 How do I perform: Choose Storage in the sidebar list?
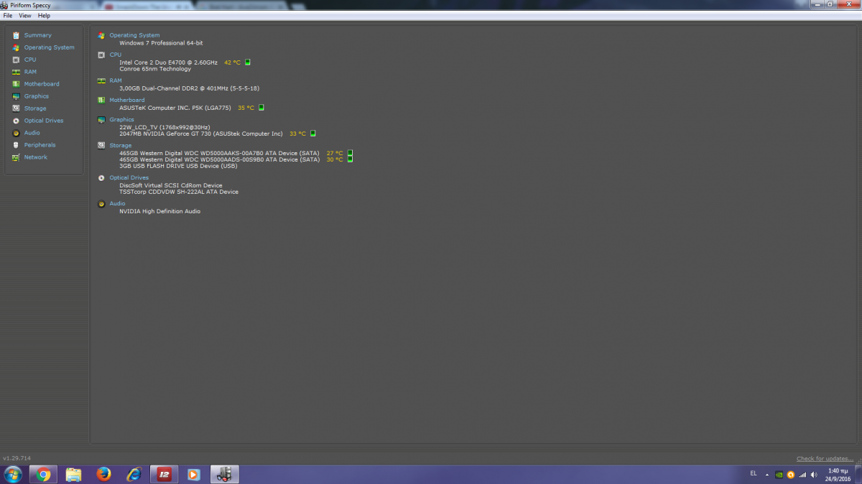coord(35,108)
